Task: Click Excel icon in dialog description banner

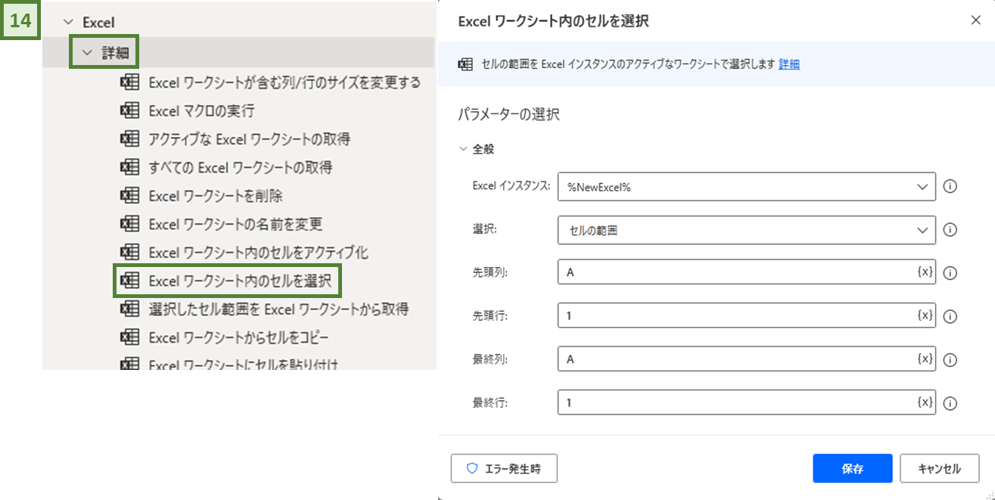Action: pos(466,64)
